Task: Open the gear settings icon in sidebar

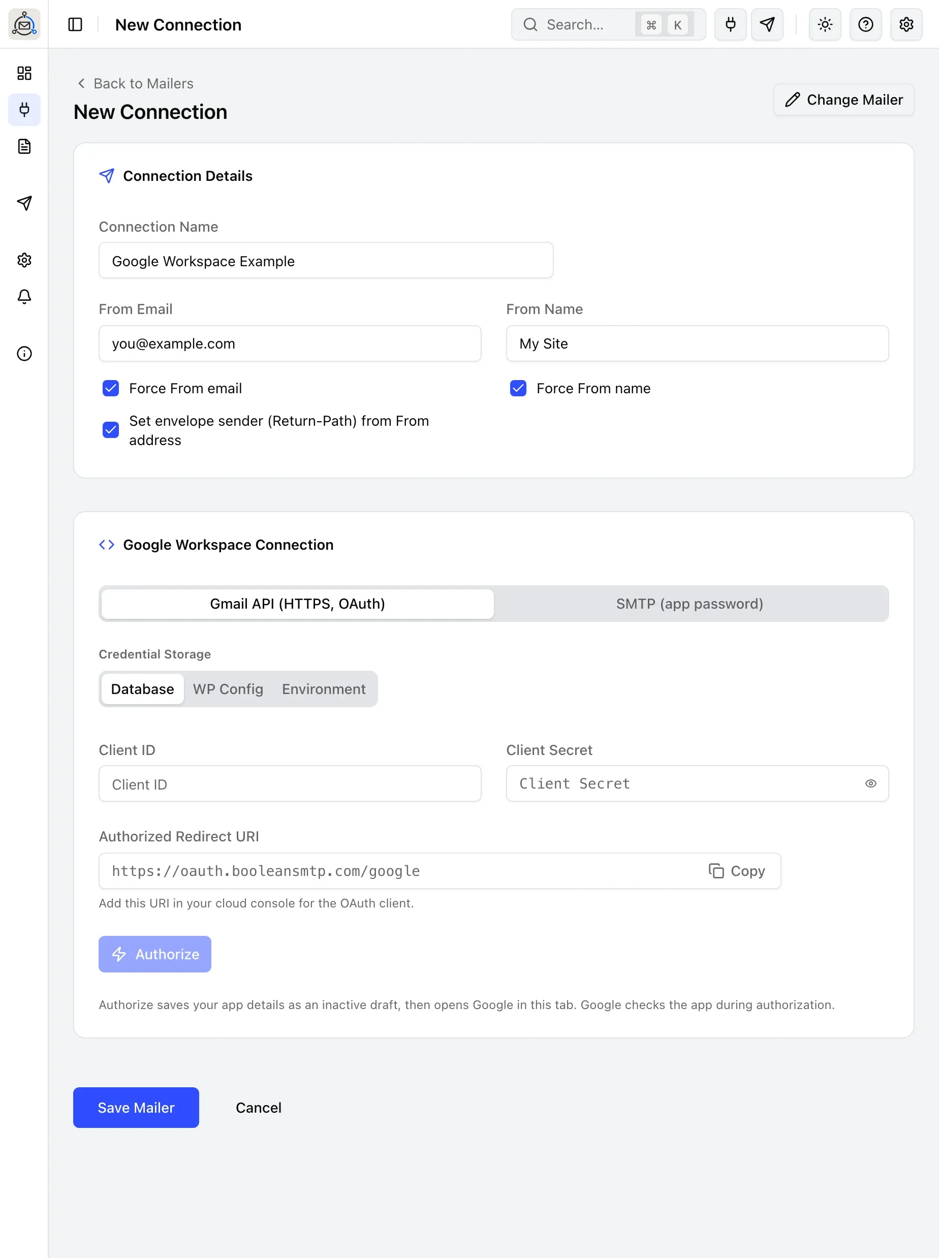Action: (24, 260)
